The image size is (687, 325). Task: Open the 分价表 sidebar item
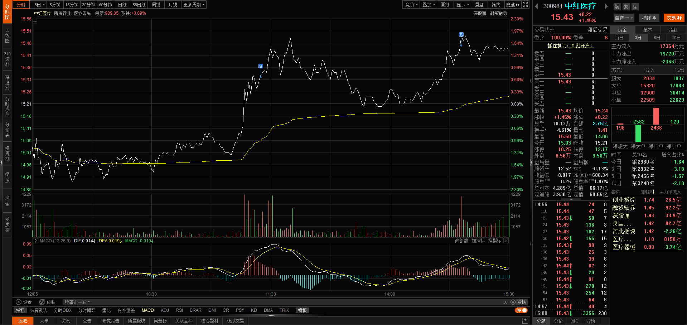[x=7, y=130]
